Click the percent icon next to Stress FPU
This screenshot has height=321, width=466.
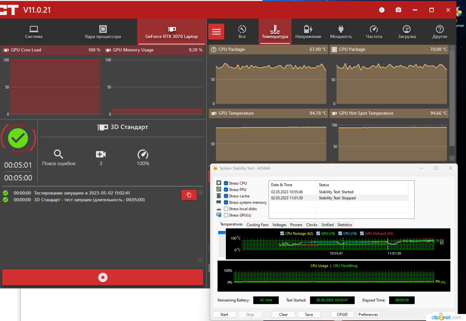click(219, 190)
